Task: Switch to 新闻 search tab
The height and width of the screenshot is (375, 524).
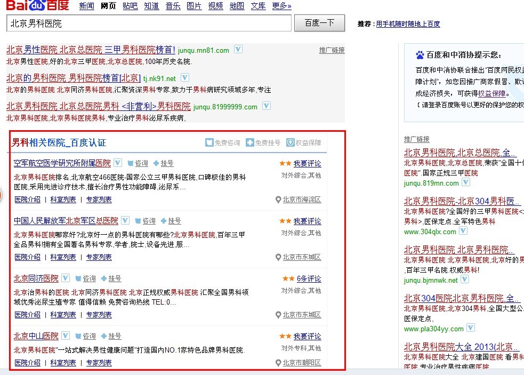Action: pyautogui.click(x=86, y=6)
